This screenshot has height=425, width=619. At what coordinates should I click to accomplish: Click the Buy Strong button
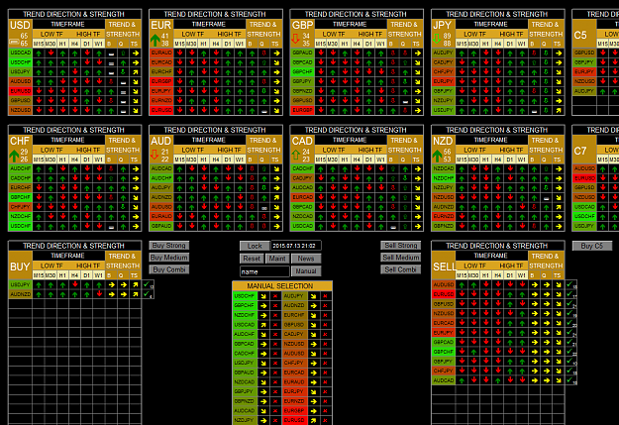(x=169, y=246)
